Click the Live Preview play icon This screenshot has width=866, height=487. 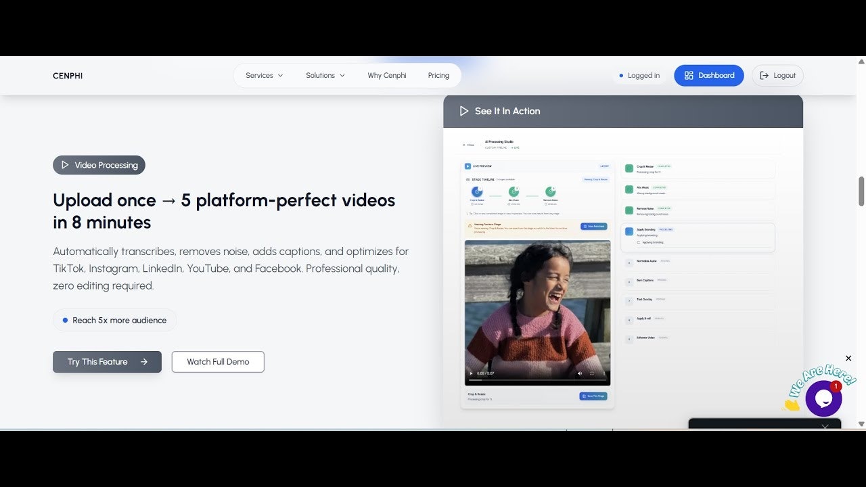pyautogui.click(x=468, y=166)
